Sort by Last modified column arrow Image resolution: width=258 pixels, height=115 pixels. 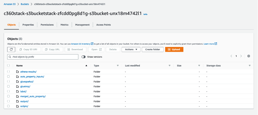click(x=170, y=66)
